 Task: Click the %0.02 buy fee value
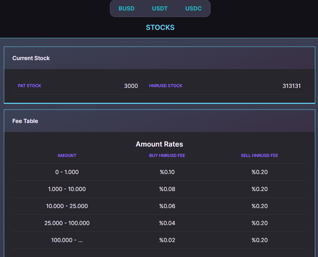tap(167, 240)
